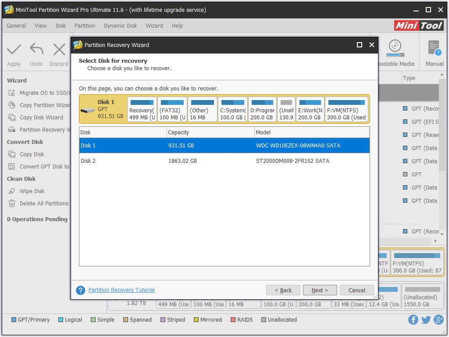Open the General menu
Image resolution: width=449 pixels, height=337 pixels.
tap(16, 26)
